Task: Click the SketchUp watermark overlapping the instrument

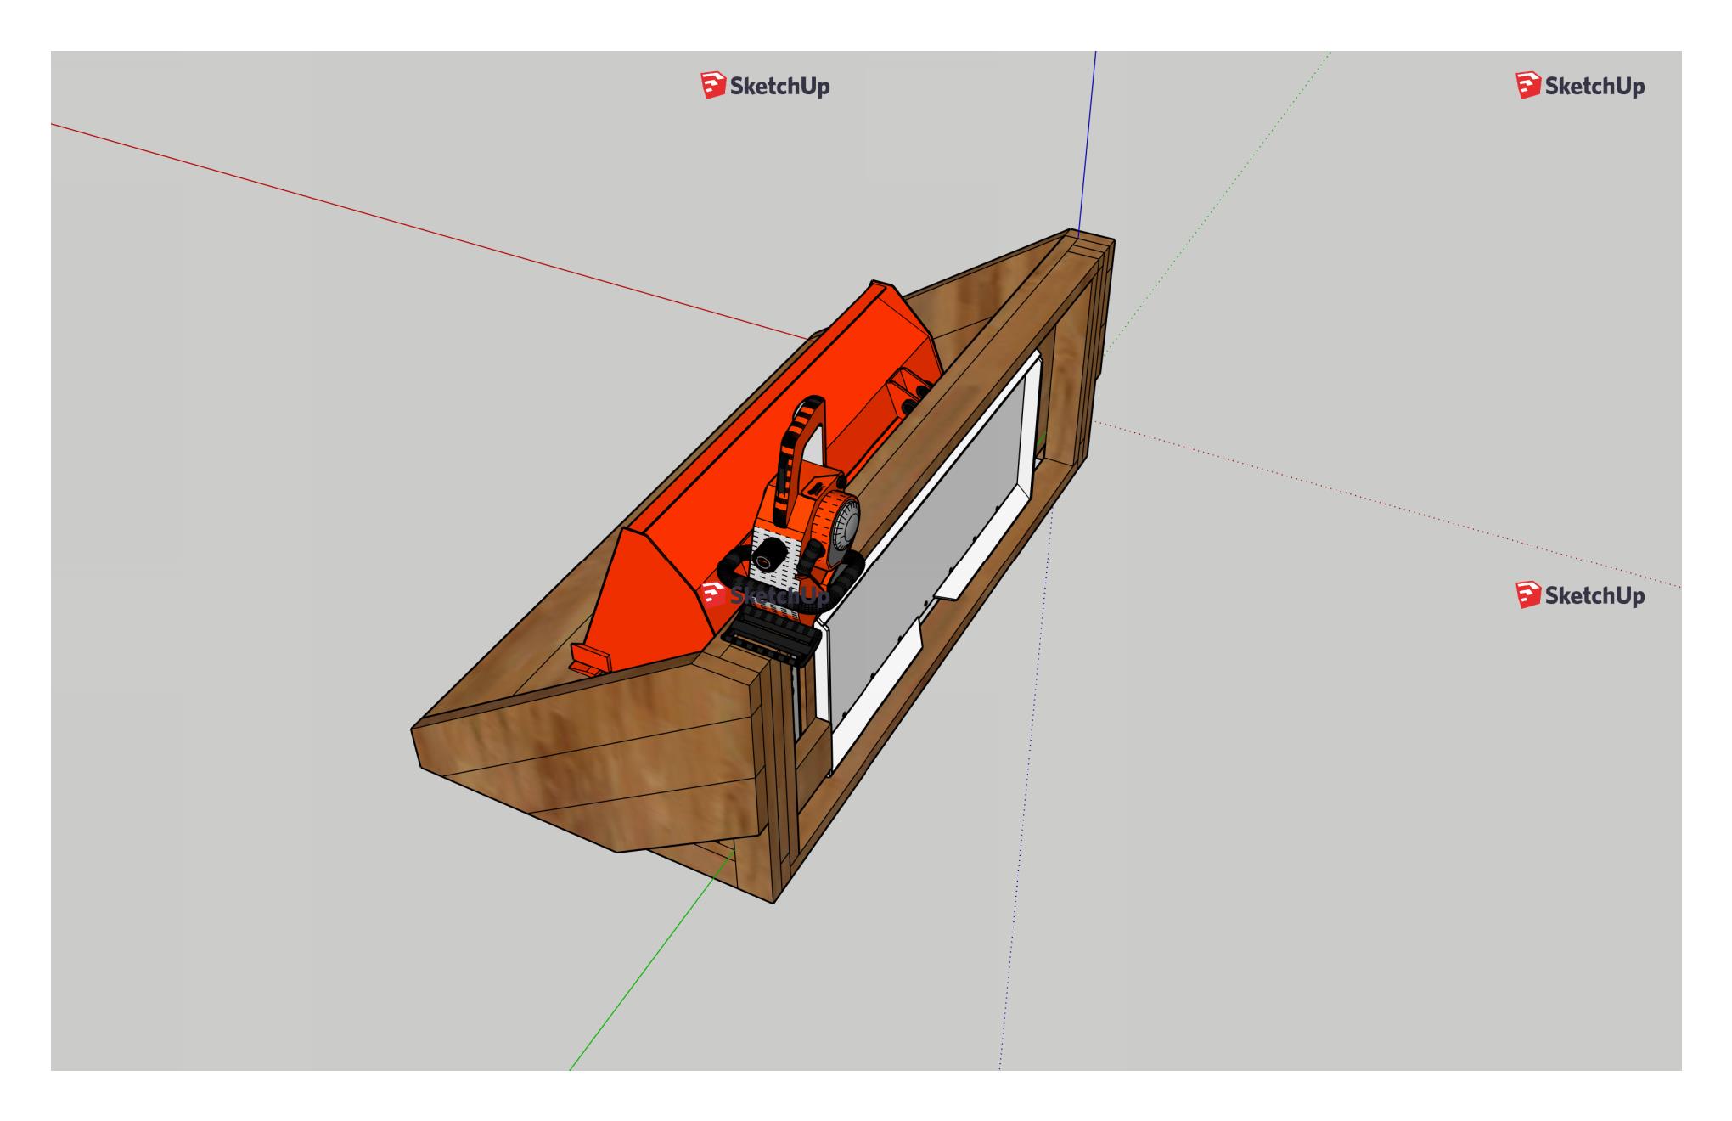Action: coord(765,594)
